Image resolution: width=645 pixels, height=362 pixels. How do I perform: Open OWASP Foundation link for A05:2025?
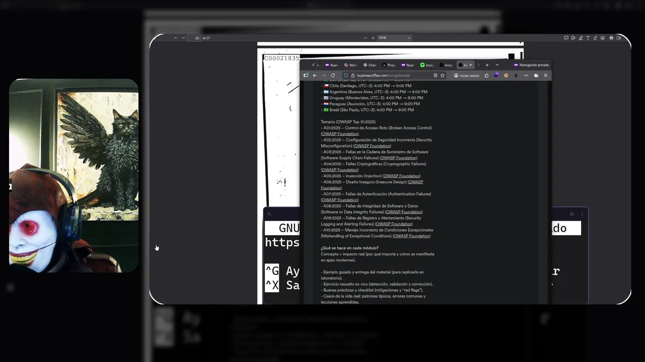pos(402,176)
